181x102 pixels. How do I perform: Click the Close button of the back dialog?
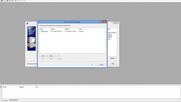(x=113, y=63)
